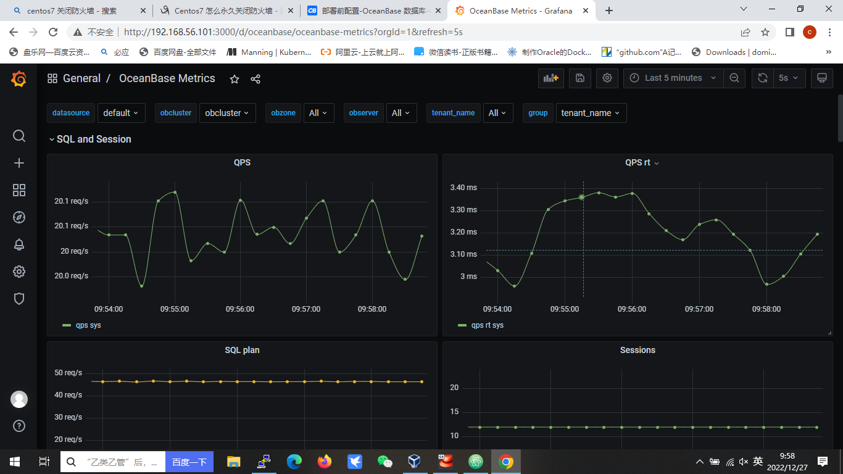Open a new browser tab
Viewport: 843px width, 474px height.
click(x=609, y=10)
